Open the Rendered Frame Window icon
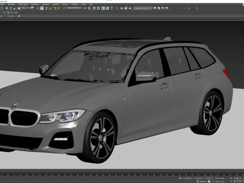Image resolution: width=244 pixels, height=183 pixels. (x=126, y=8)
